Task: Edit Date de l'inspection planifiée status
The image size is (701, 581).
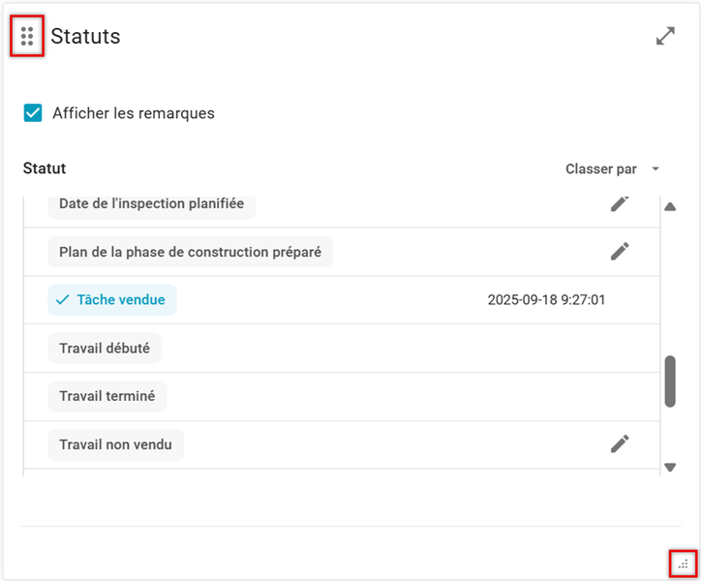Action: click(620, 203)
